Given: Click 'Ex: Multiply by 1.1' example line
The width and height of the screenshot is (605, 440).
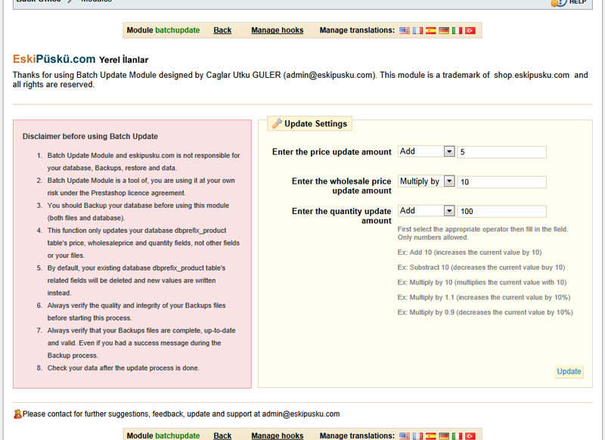Looking at the screenshot, I should pos(484,297).
